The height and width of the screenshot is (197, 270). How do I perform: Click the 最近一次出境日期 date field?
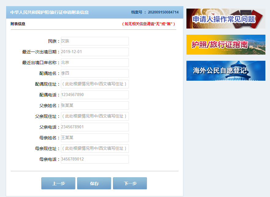[95, 52]
